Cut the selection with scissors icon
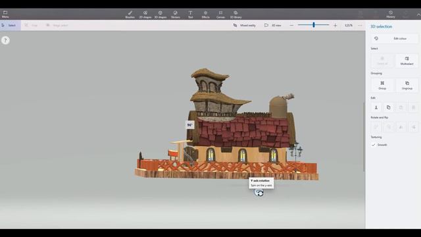This screenshot has width=421, height=237. (x=376, y=107)
